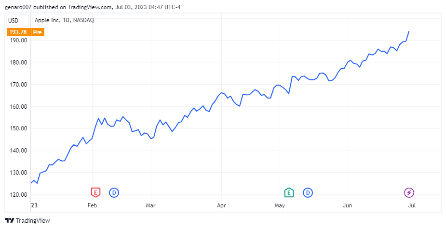Image resolution: width=446 pixels, height=229 pixels.
Task: Click the Feb time axis label
Action: [x=93, y=205]
